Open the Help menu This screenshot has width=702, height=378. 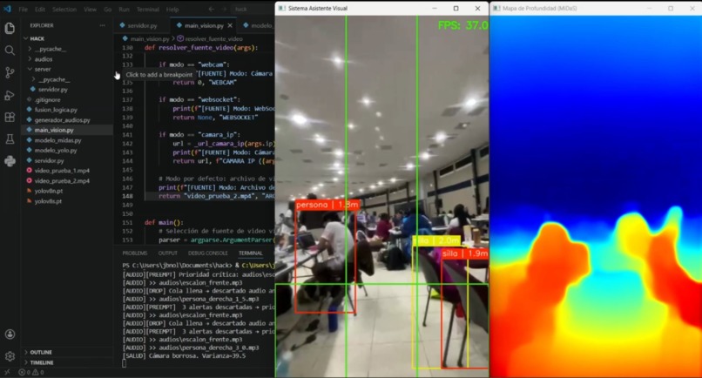tap(172, 9)
